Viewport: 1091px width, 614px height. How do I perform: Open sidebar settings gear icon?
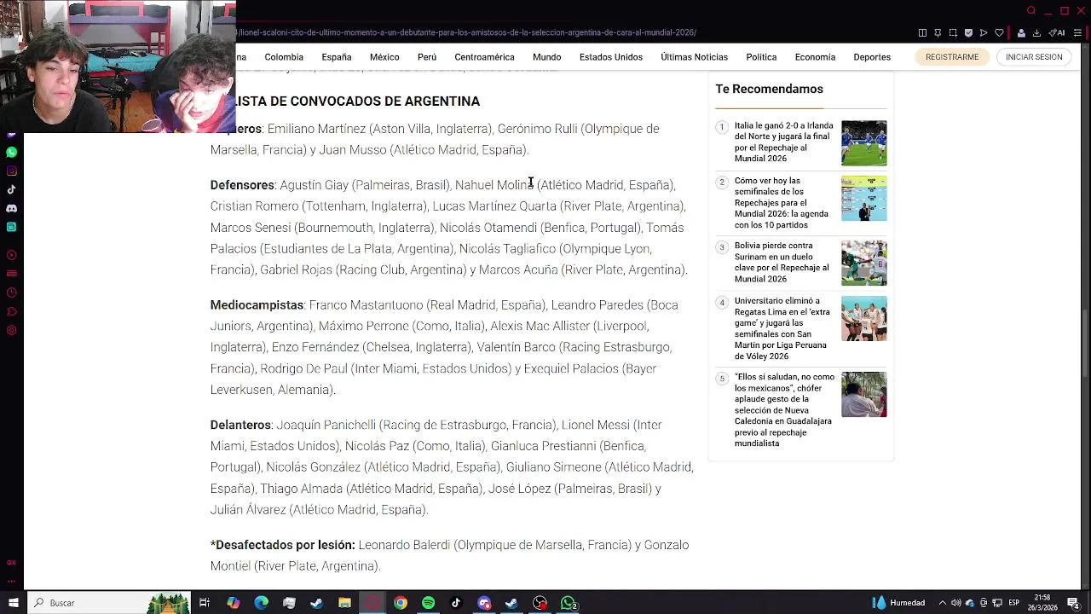point(11,330)
